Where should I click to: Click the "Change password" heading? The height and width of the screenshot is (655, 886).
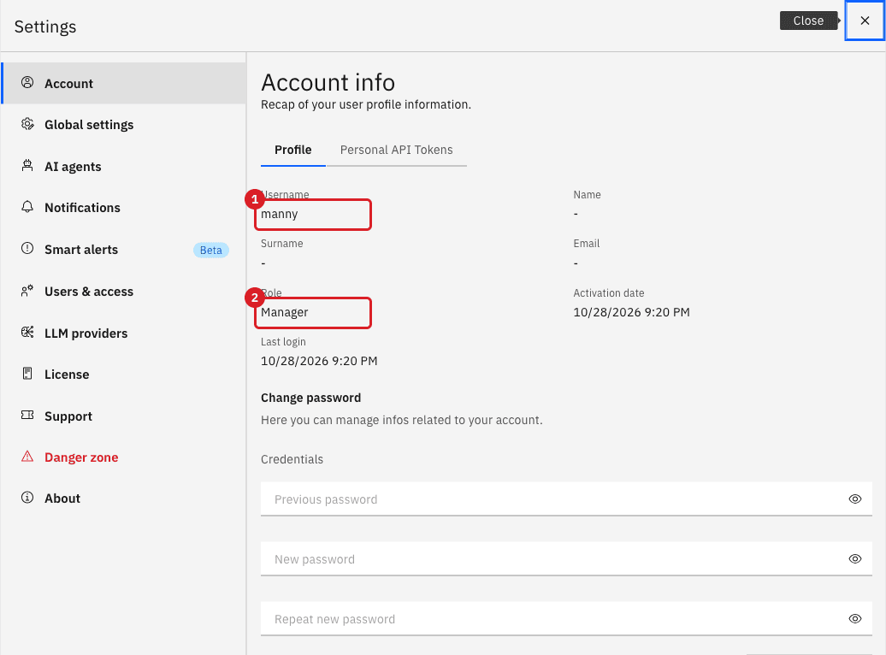(310, 398)
